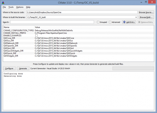Click the build binaries path field
157x113 pixels.
tap(82, 17)
